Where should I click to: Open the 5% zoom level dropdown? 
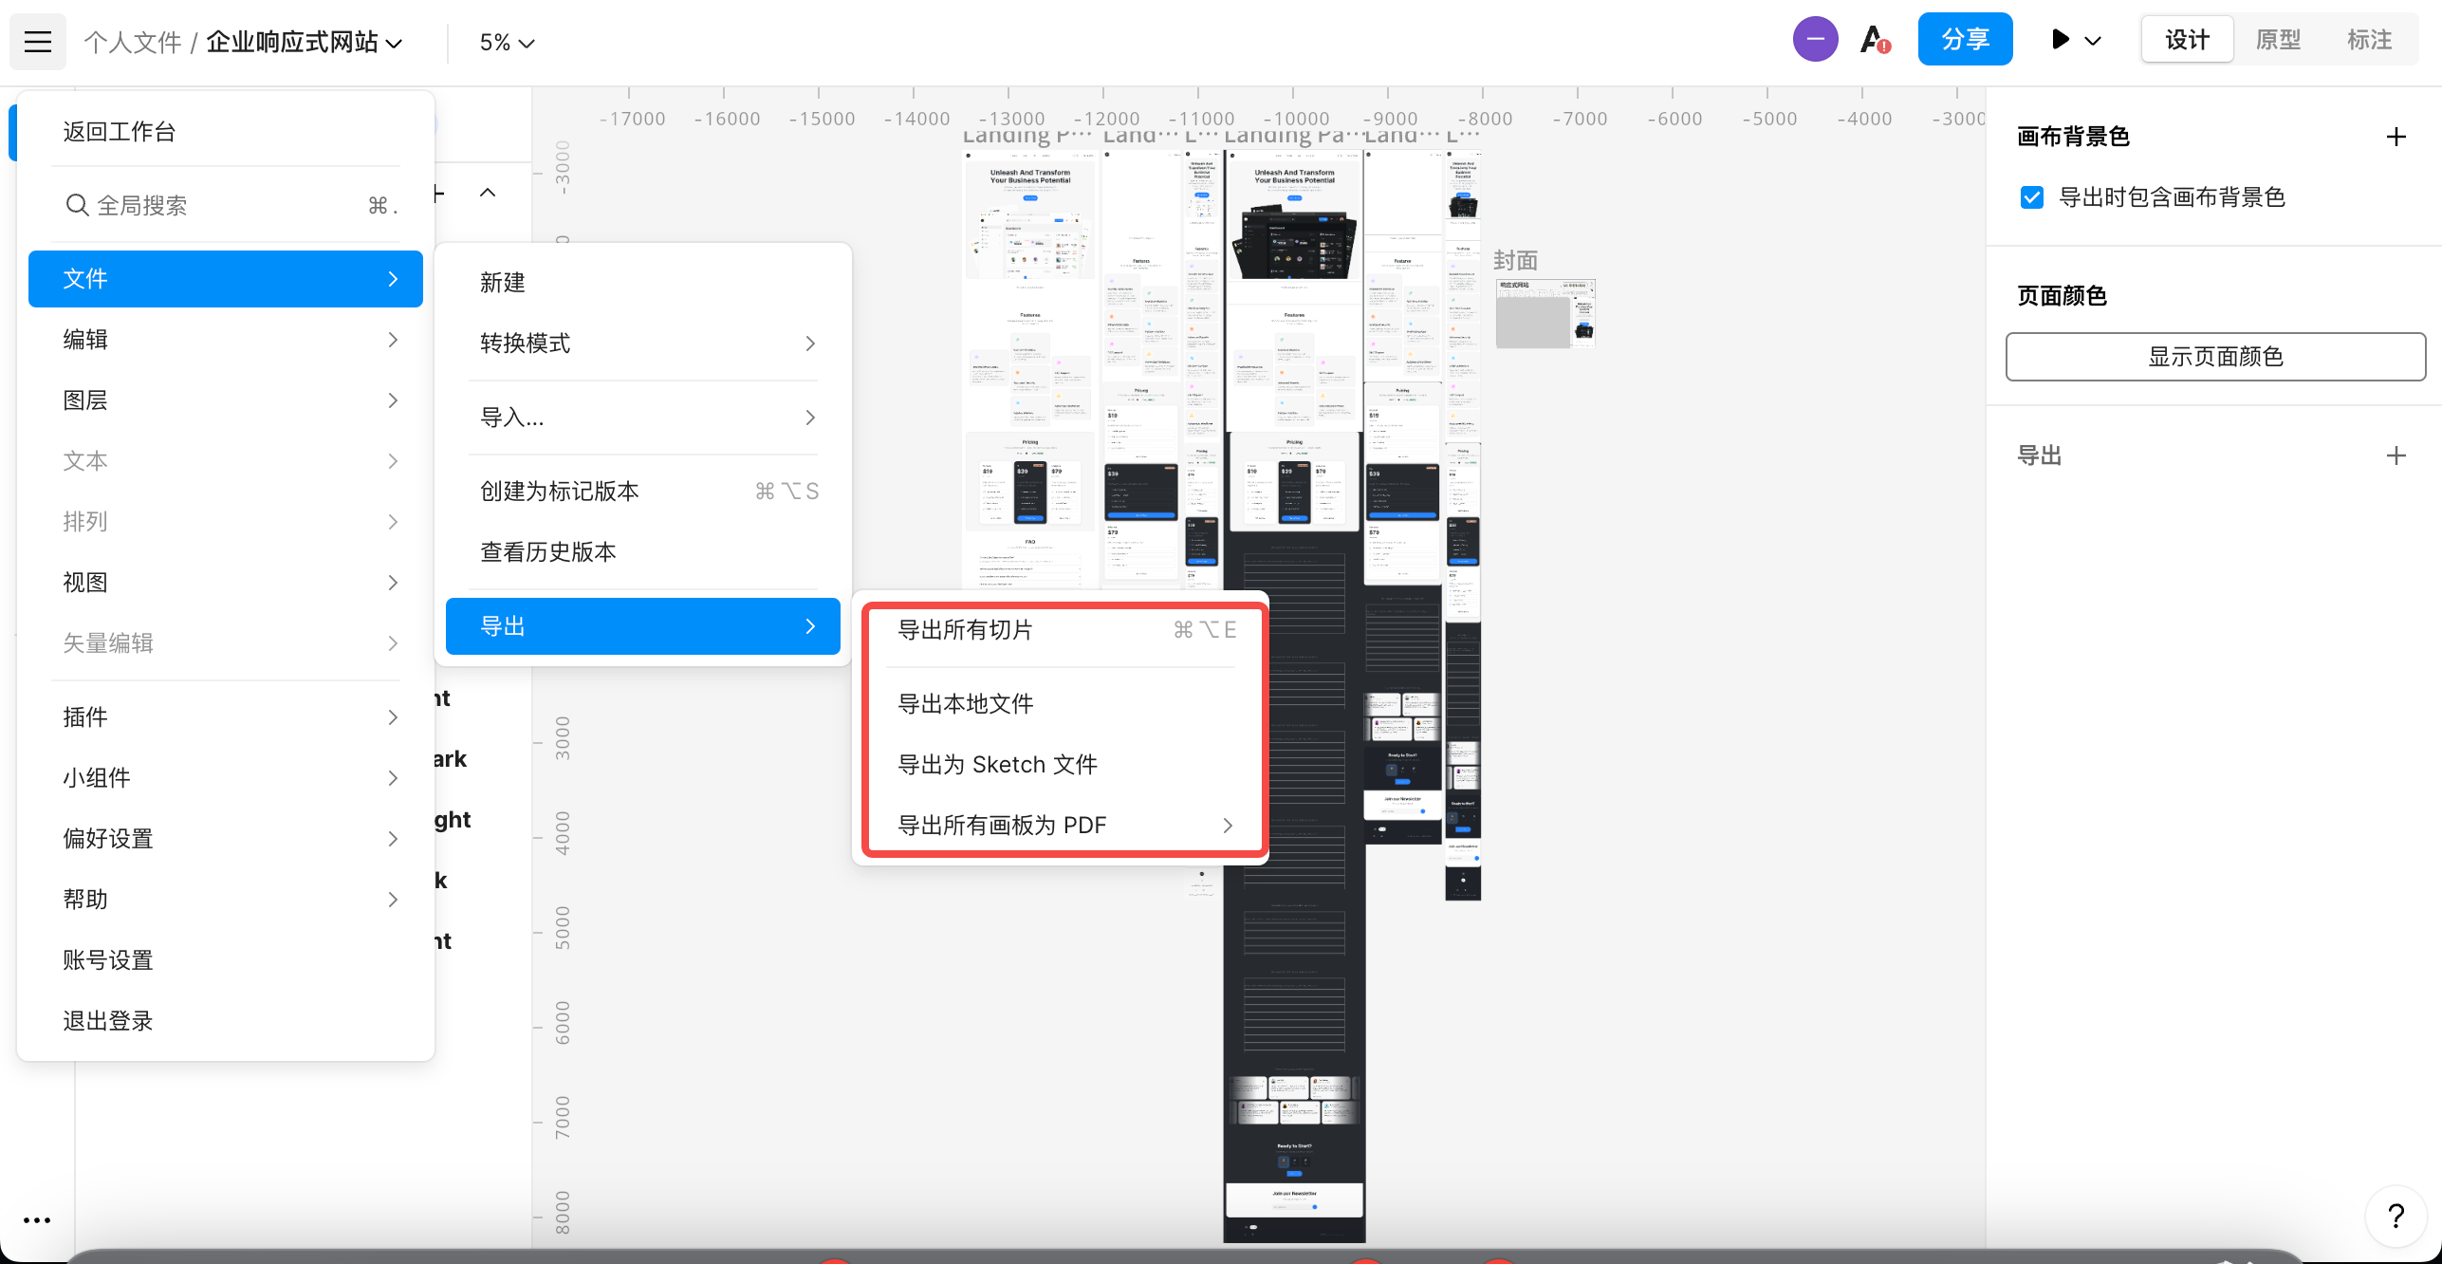[507, 43]
